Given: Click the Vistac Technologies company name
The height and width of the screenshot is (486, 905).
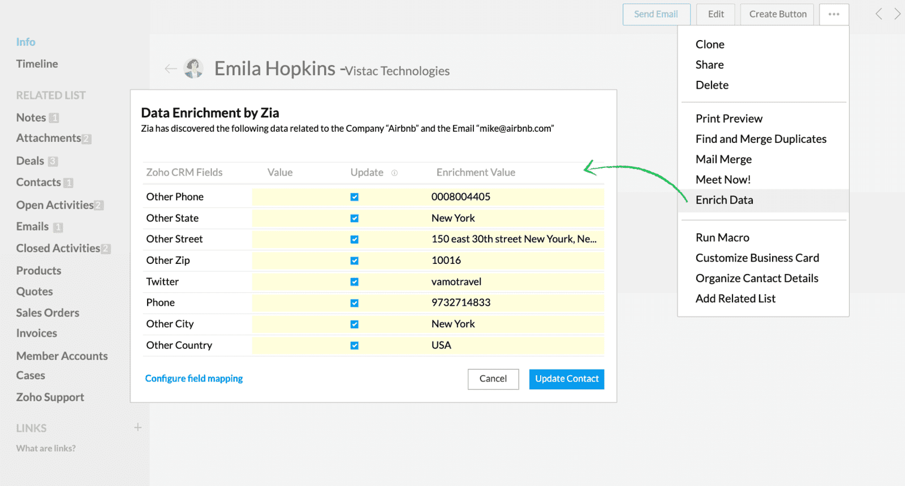Looking at the screenshot, I should click(398, 71).
